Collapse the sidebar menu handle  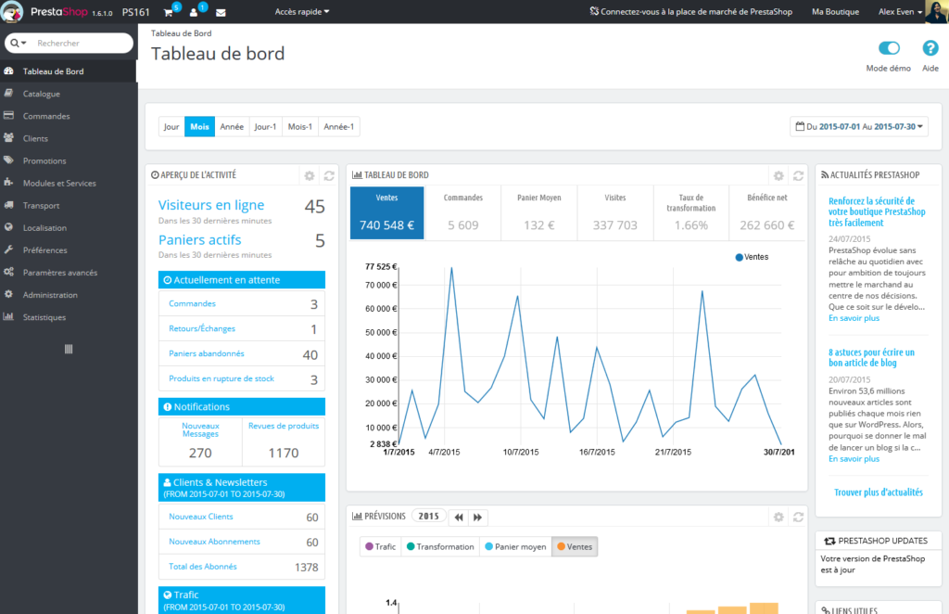(69, 349)
